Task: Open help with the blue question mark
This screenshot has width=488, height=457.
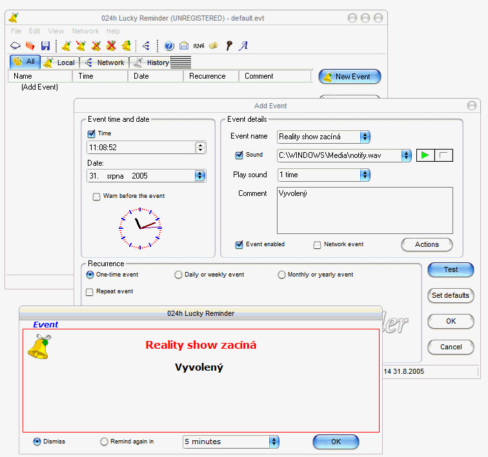Action: 169,46
